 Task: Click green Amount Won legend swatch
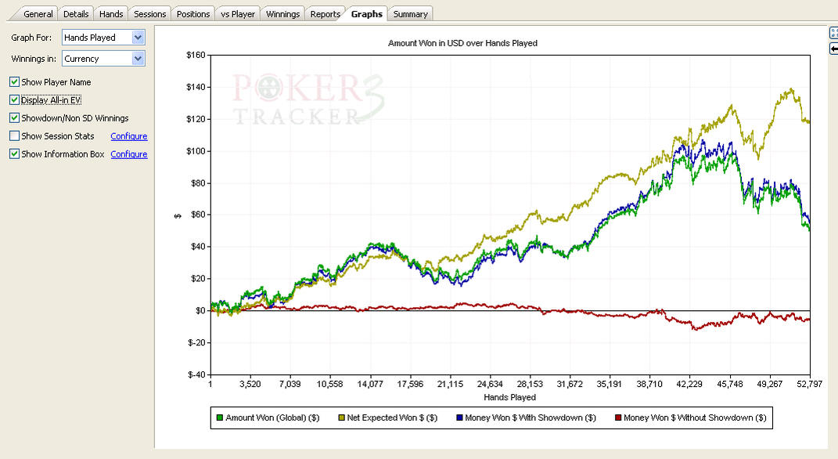pos(220,418)
